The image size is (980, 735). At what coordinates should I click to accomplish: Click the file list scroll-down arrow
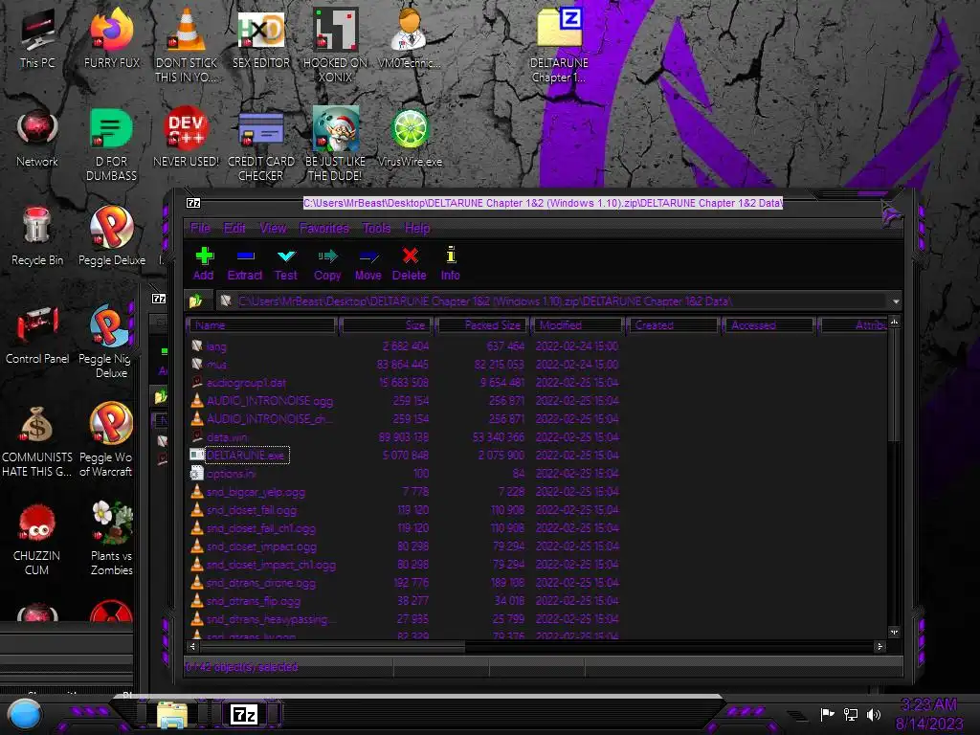tap(895, 633)
